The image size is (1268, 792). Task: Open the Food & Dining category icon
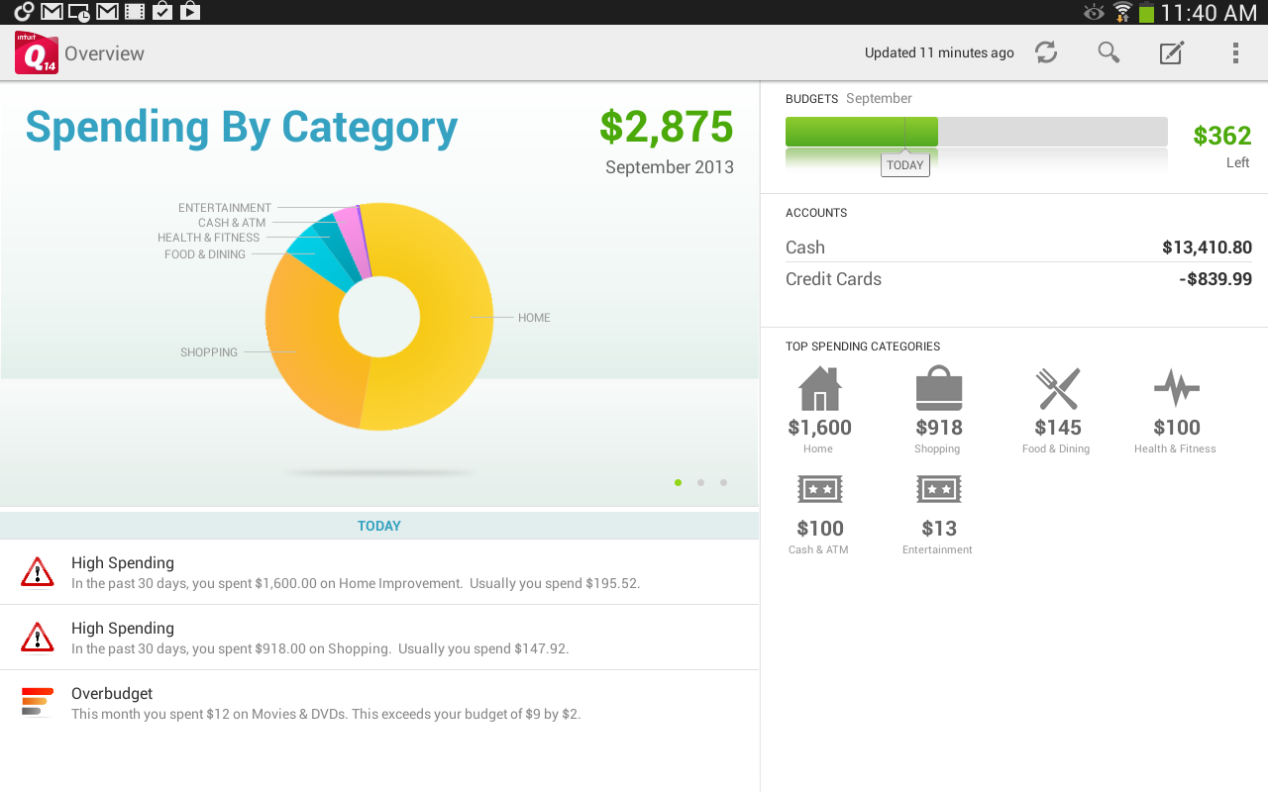pos(1057,388)
